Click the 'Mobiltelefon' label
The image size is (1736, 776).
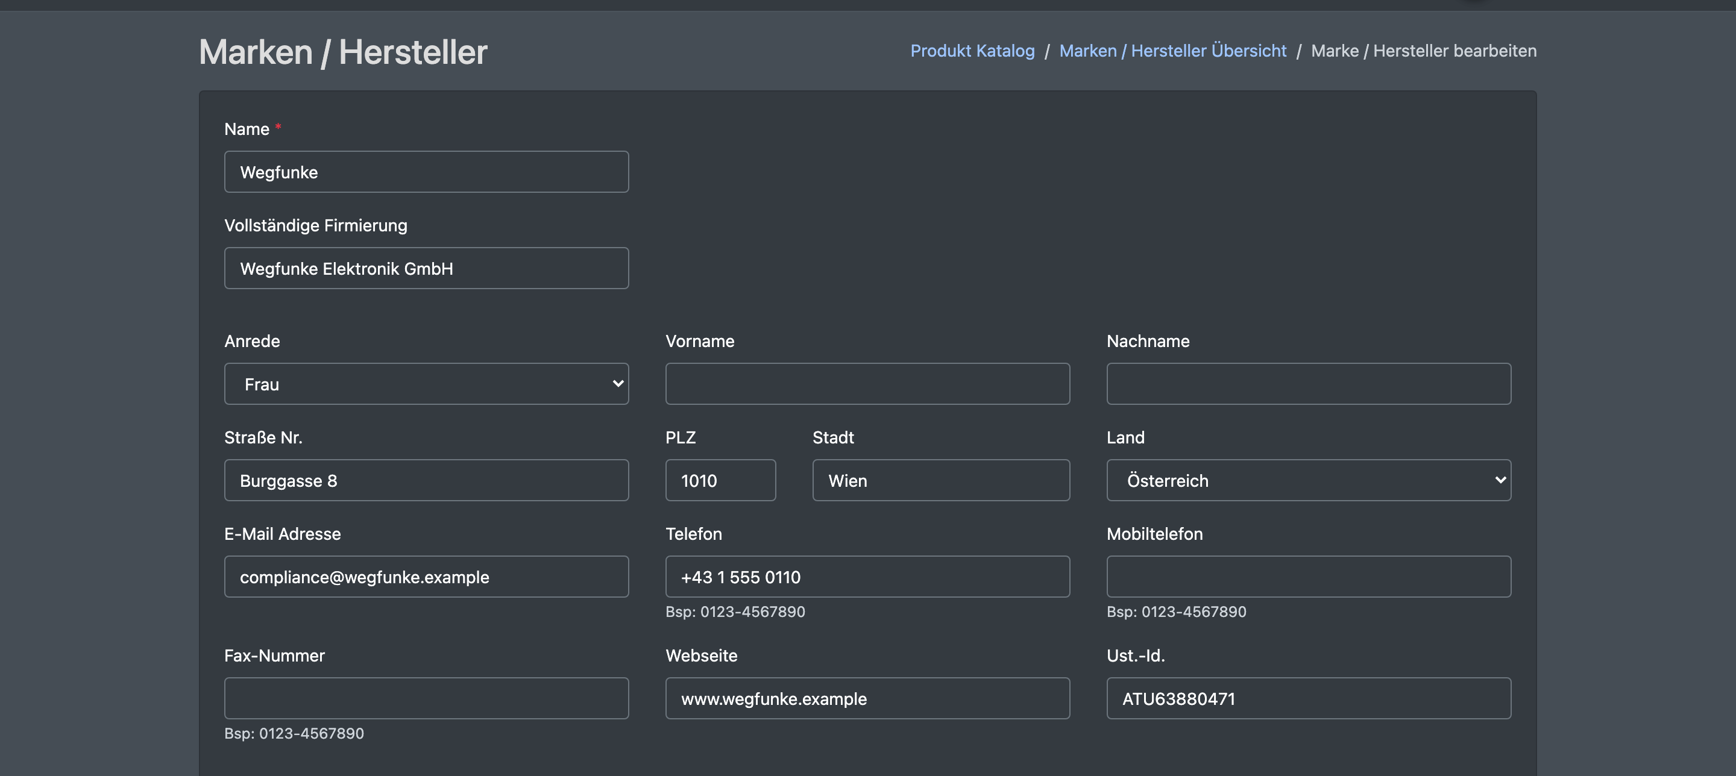[x=1154, y=534]
